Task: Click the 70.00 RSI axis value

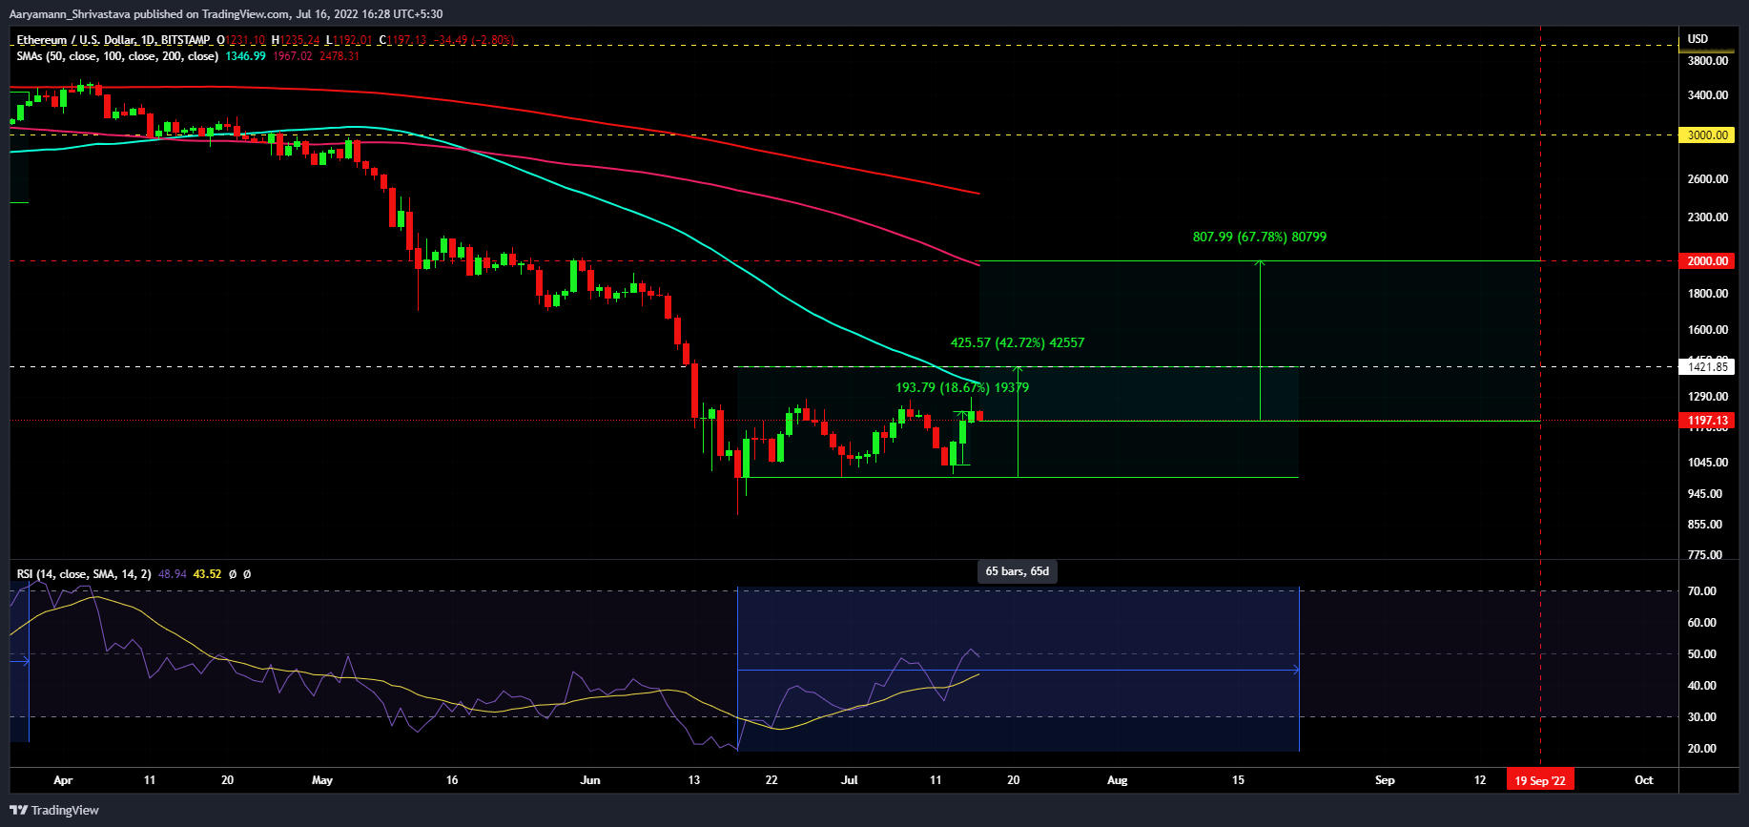Action: click(1701, 591)
